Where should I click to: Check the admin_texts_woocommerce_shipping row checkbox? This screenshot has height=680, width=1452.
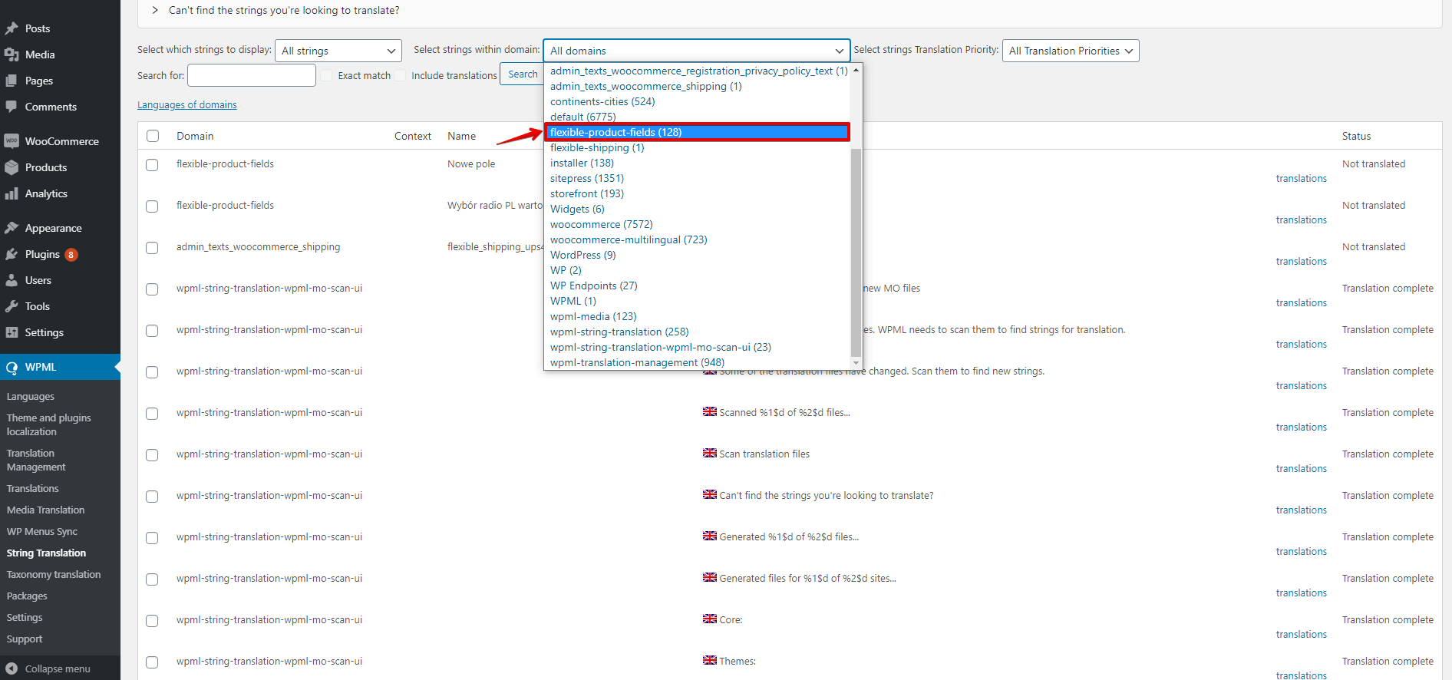click(x=152, y=248)
